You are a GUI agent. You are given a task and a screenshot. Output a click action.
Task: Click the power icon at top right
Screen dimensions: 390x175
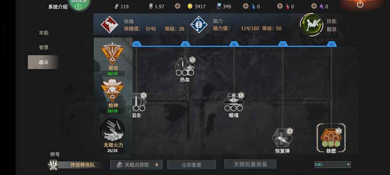pyautogui.click(x=360, y=4)
